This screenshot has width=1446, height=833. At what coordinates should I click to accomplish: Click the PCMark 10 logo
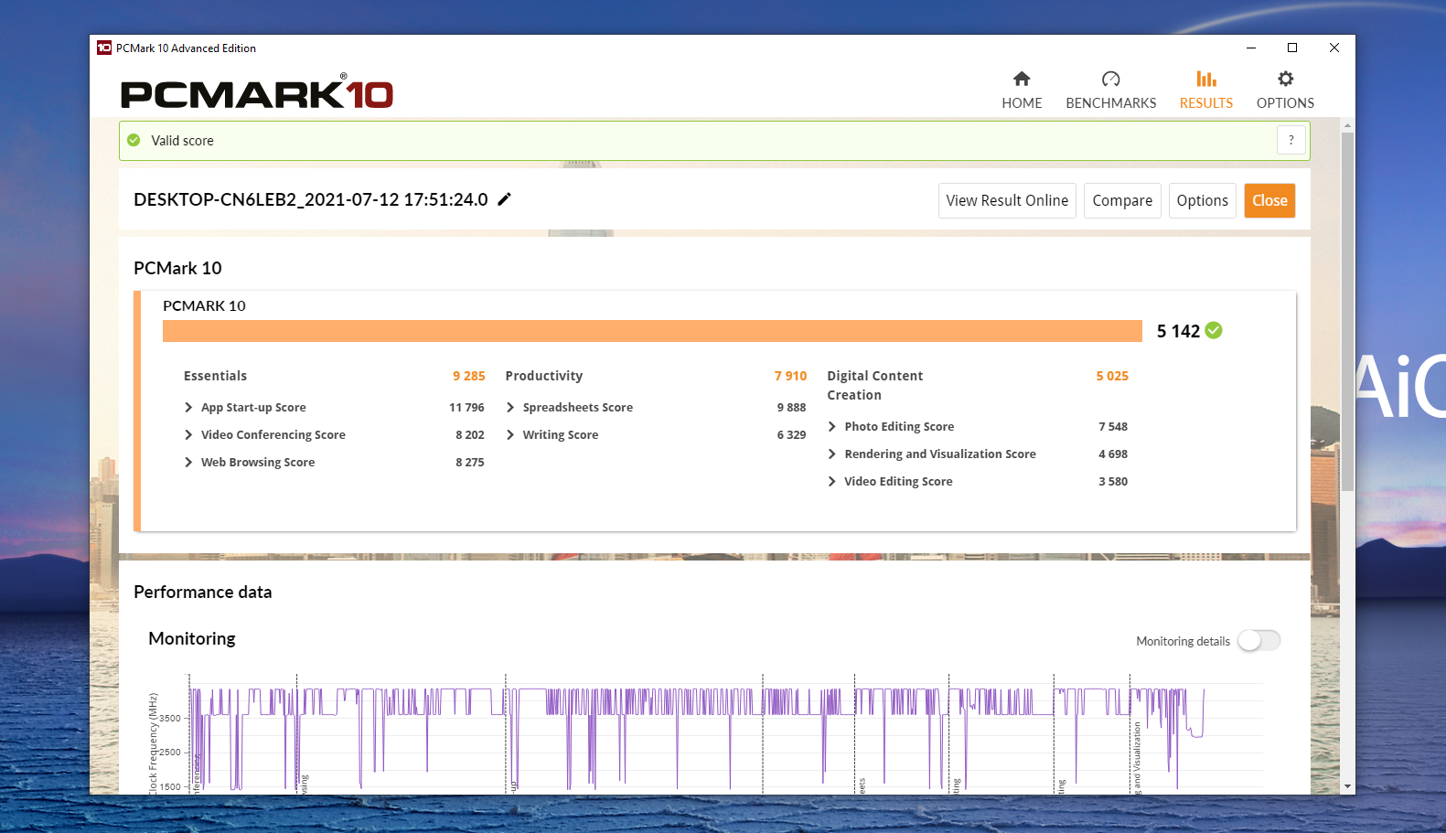click(257, 93)
